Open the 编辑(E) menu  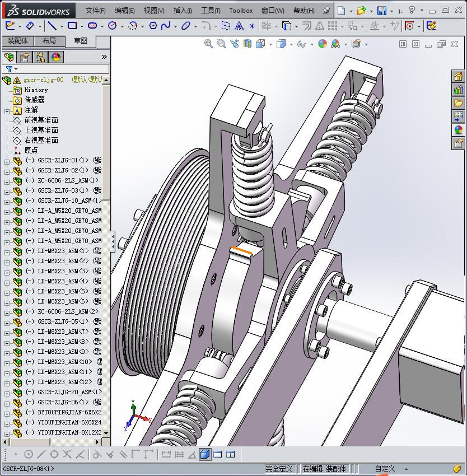124,11
